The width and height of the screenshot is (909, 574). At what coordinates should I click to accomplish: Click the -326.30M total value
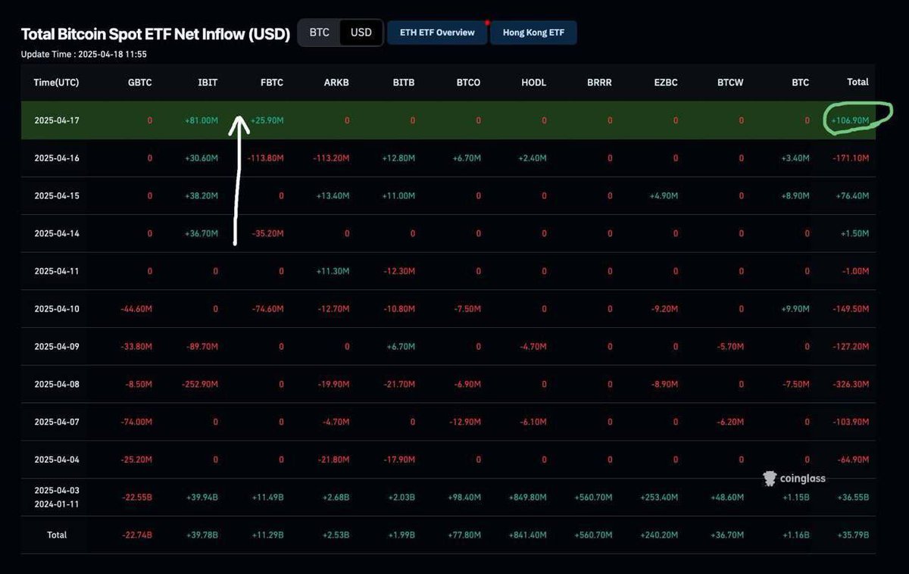click(x=850, y=384)
